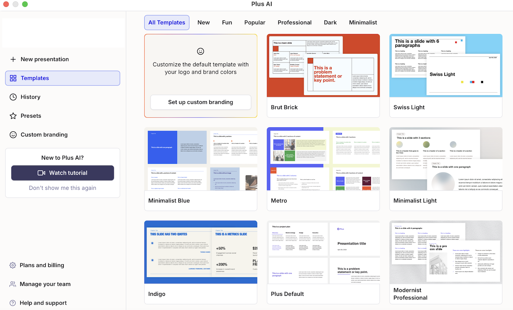
Task: Click the History clock icon
Action: (x=13, y=97)
